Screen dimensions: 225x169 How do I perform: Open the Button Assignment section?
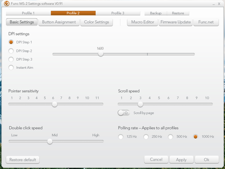59,22
